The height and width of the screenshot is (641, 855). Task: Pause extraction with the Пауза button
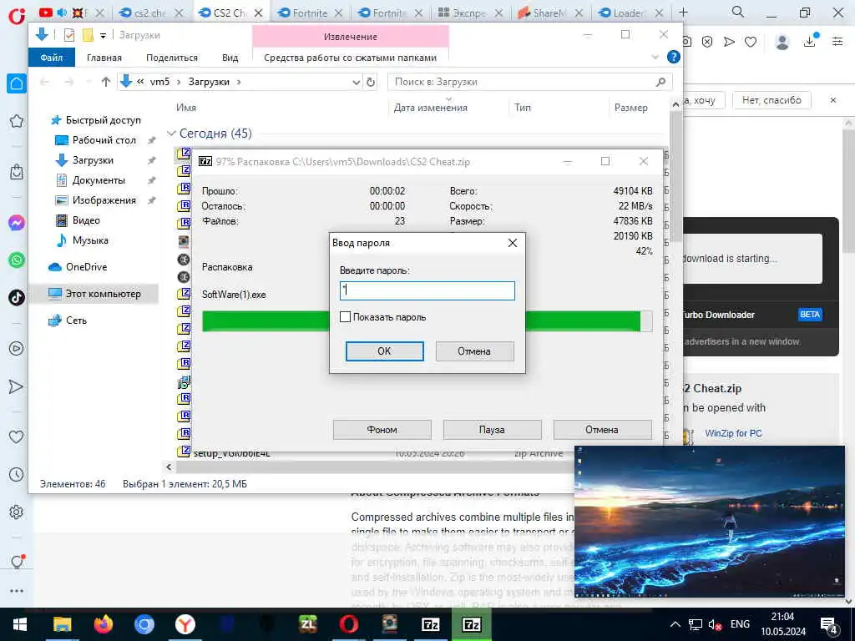492,430
